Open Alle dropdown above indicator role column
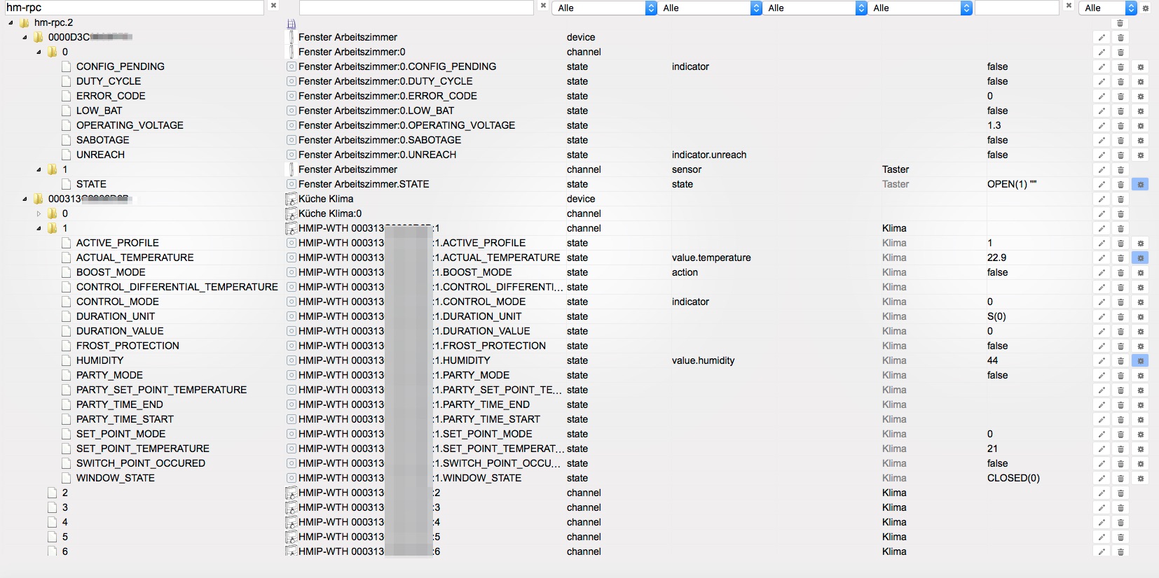Screen dimensions: 1159x578 [x=710, y=8]
